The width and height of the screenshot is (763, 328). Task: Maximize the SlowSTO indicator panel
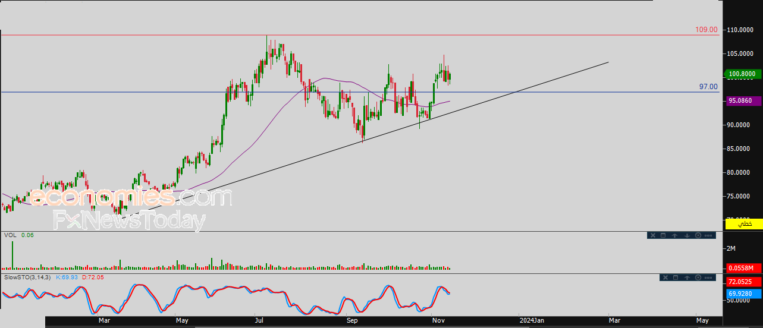[676, 277]
